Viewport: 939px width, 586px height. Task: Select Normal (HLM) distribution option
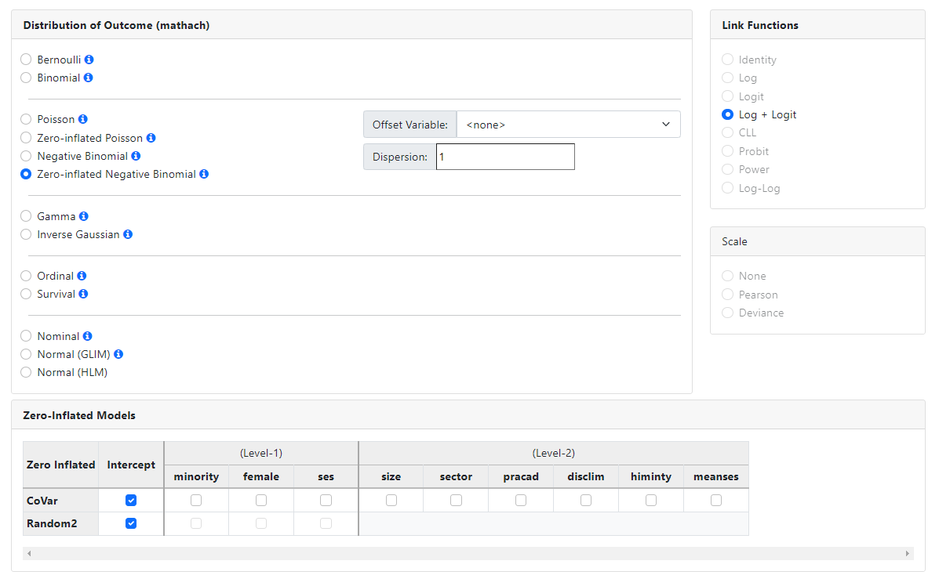pos(26,372)
